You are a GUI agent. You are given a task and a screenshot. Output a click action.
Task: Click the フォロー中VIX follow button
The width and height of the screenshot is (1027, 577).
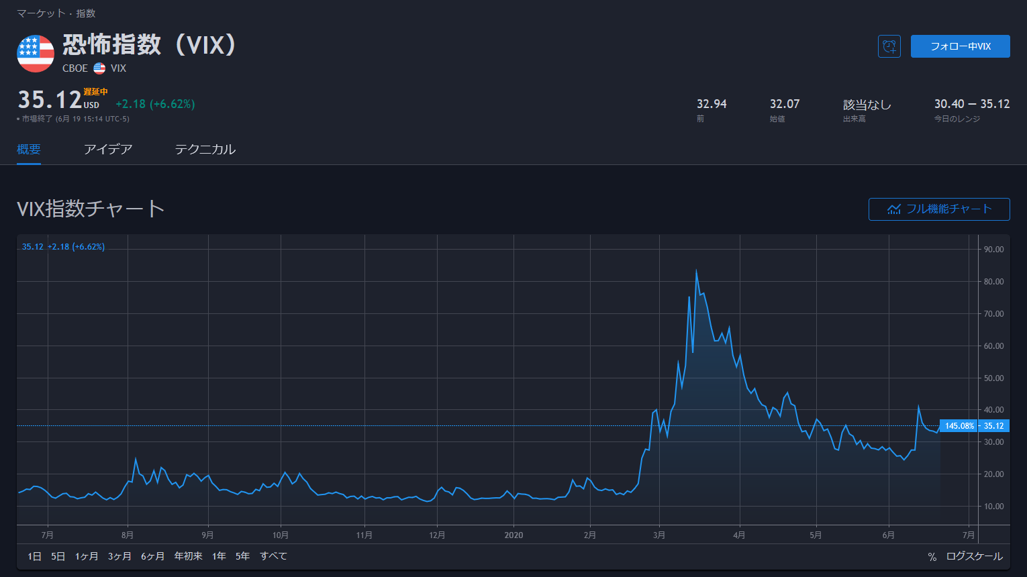[960, 46]
